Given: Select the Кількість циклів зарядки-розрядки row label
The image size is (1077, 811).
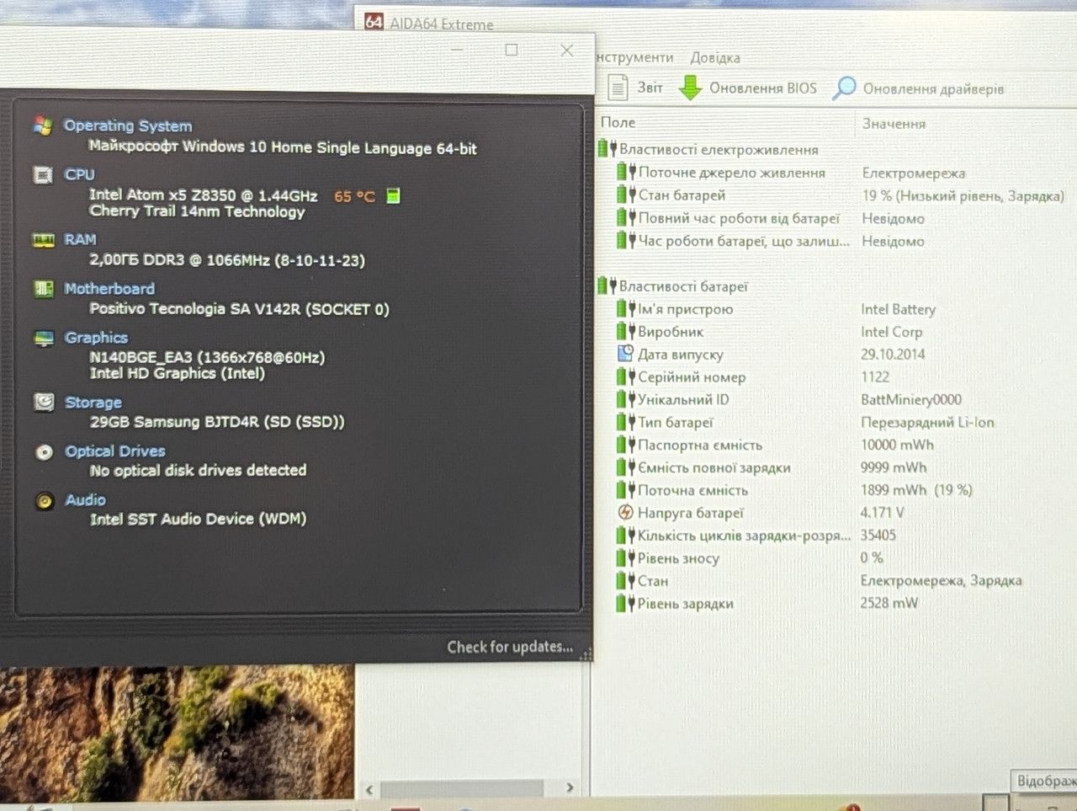Looking at the screenshot, I should 745,536.
